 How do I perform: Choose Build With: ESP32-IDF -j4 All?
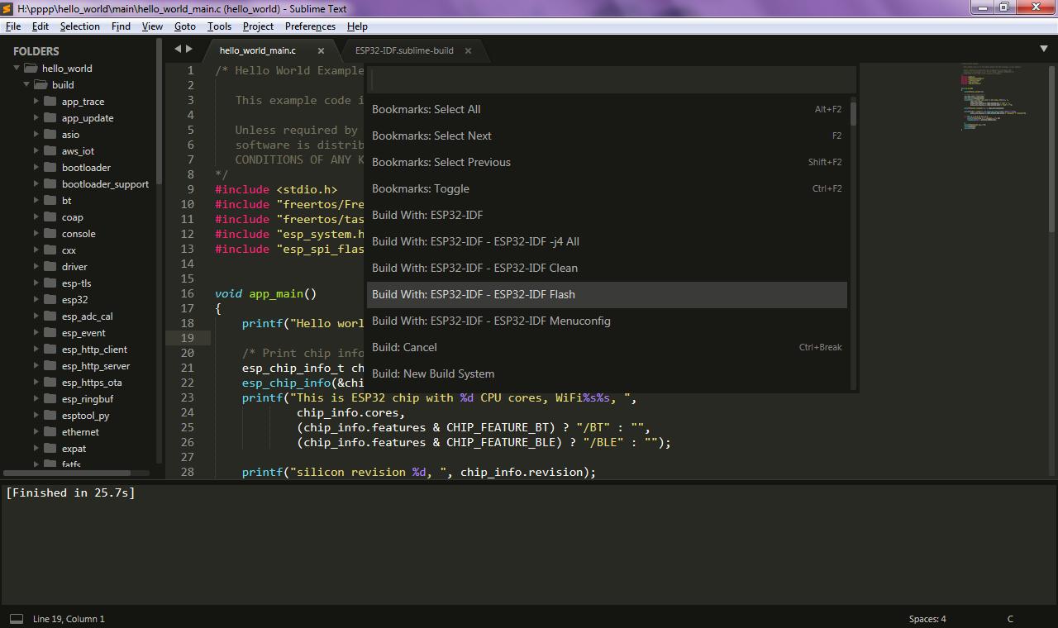click(x=607, y=241)
